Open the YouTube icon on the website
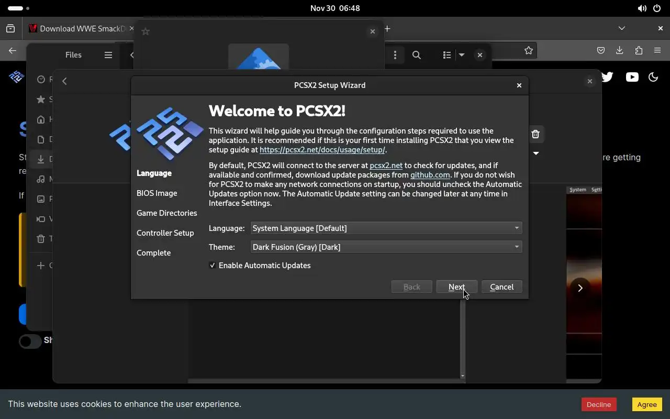The width and height of the screenshot is (670, 419). [632, 77]
